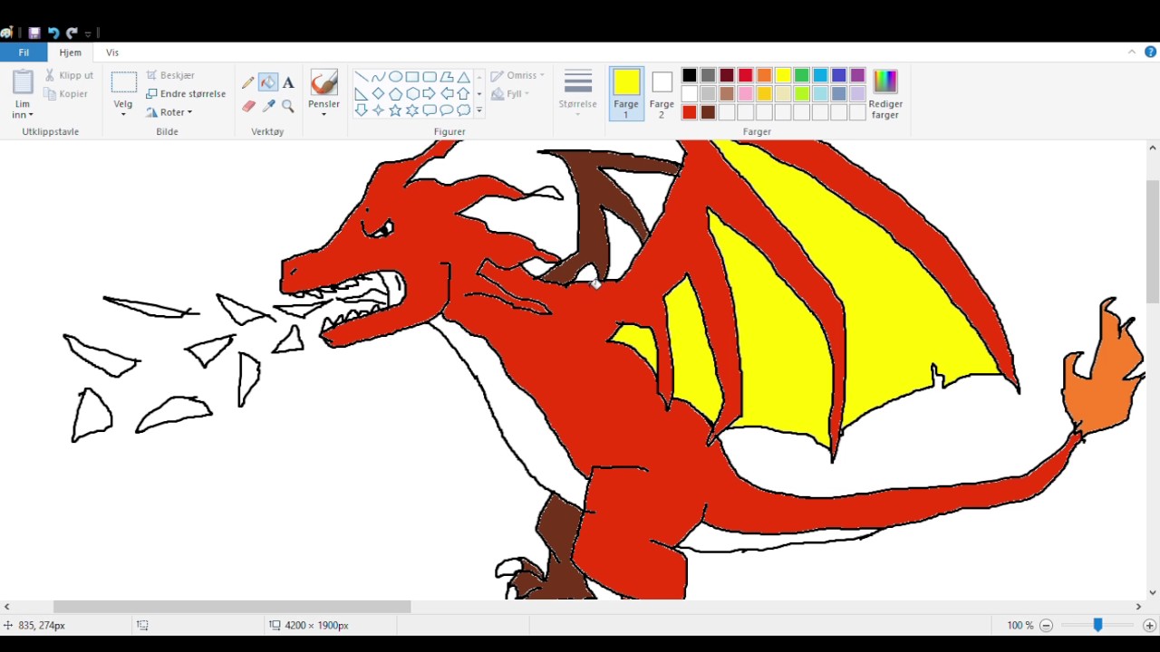Pick the purple color swatch
The width and height of the screenshot is (1160, 652).
click(x=857, y=75)
